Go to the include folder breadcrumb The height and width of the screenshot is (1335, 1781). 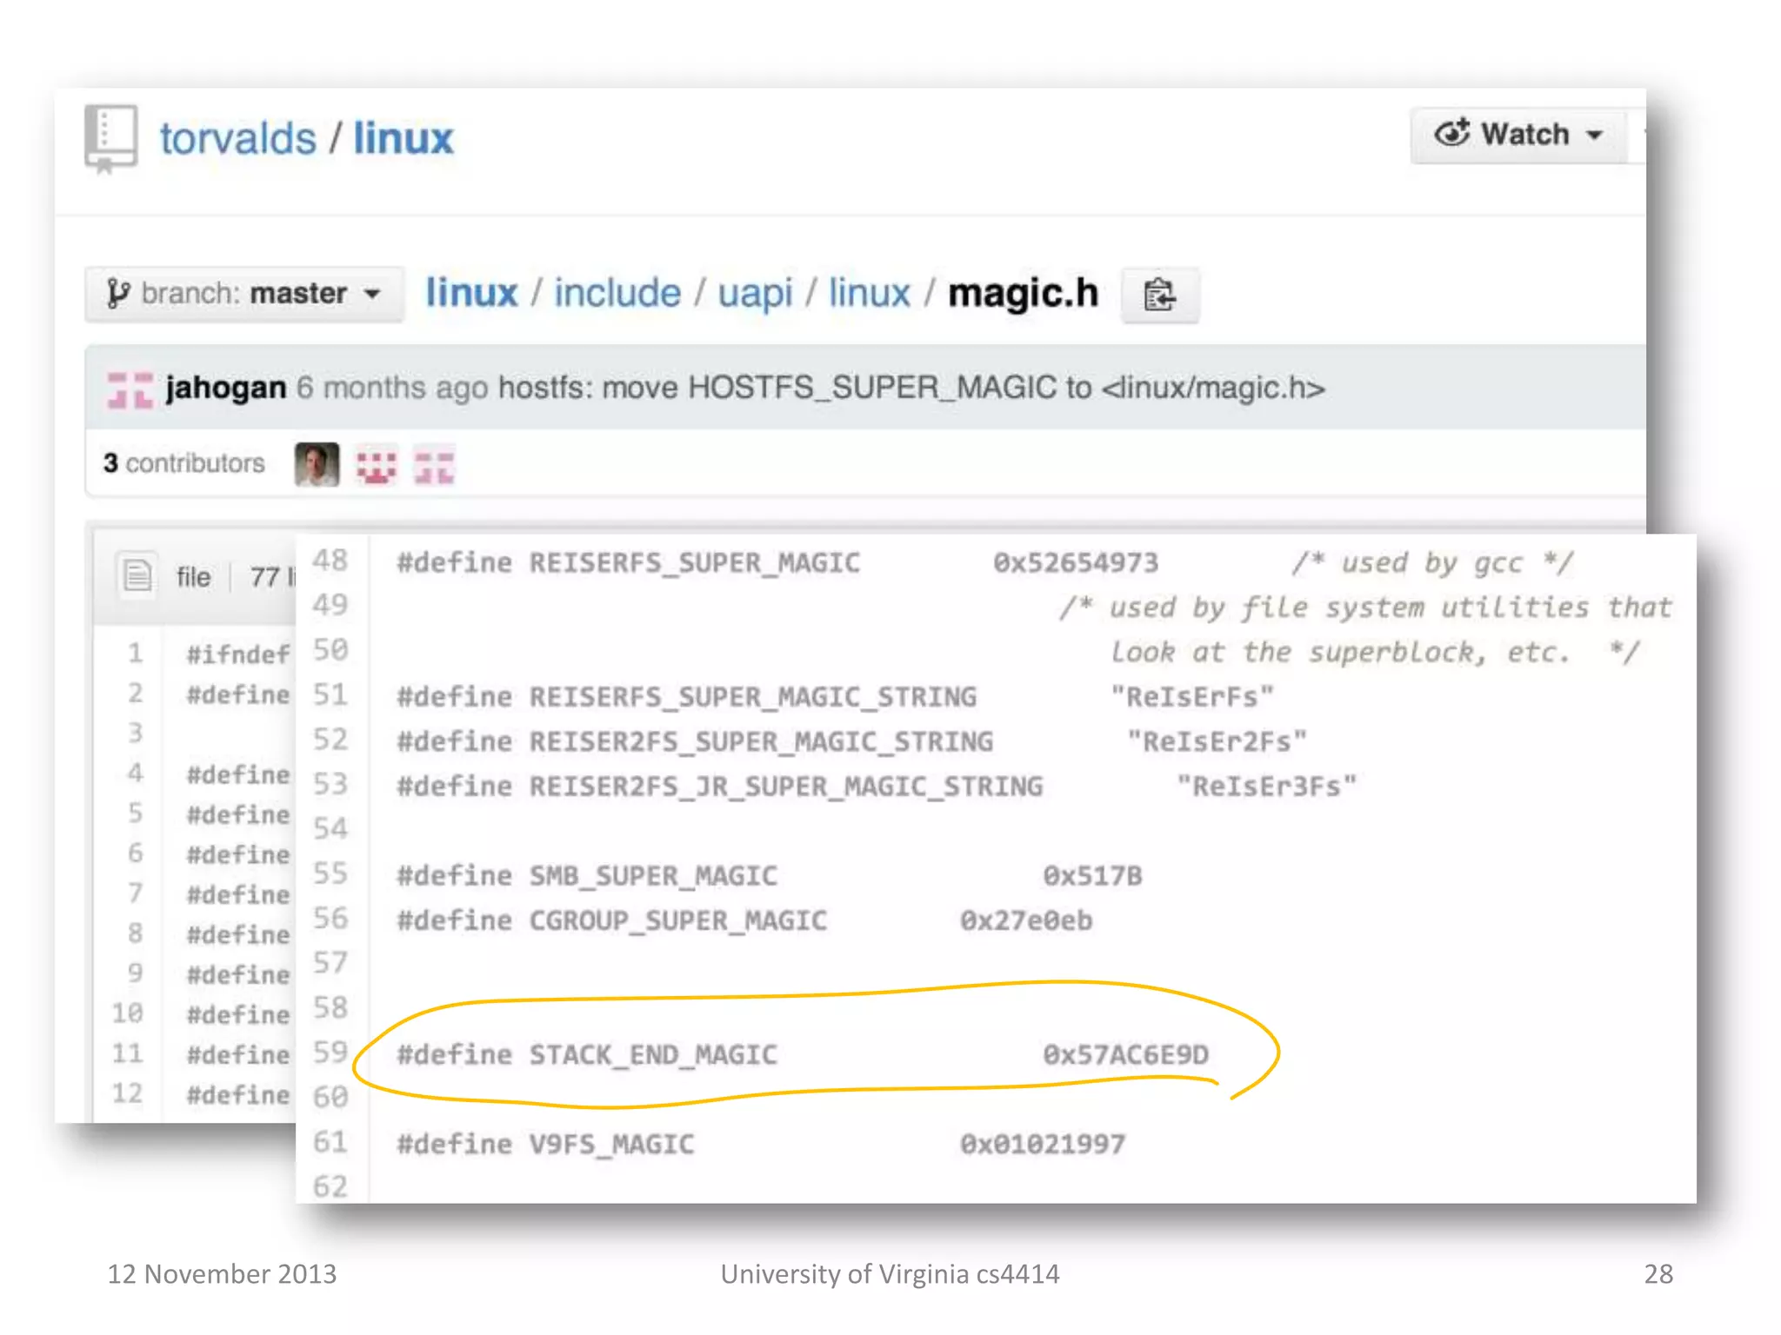(x=617, y=293)
